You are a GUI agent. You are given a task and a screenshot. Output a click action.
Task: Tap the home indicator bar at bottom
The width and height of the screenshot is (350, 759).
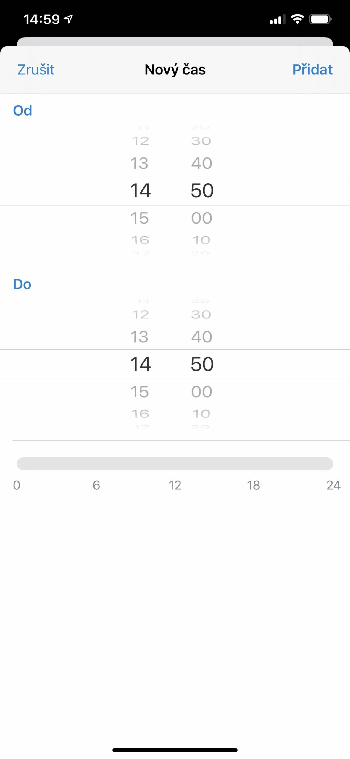[175, 750]
